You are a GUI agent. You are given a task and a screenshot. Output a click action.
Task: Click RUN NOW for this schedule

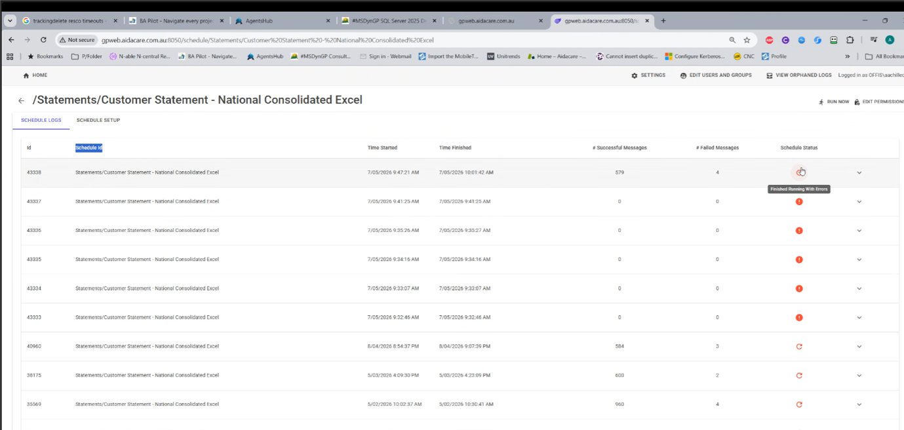pos(834,102)
